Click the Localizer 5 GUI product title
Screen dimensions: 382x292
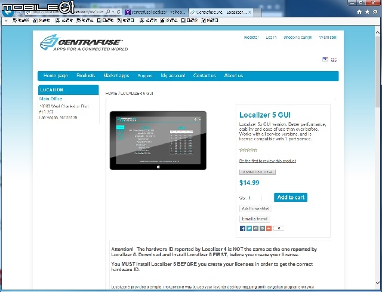coord(265,115)
